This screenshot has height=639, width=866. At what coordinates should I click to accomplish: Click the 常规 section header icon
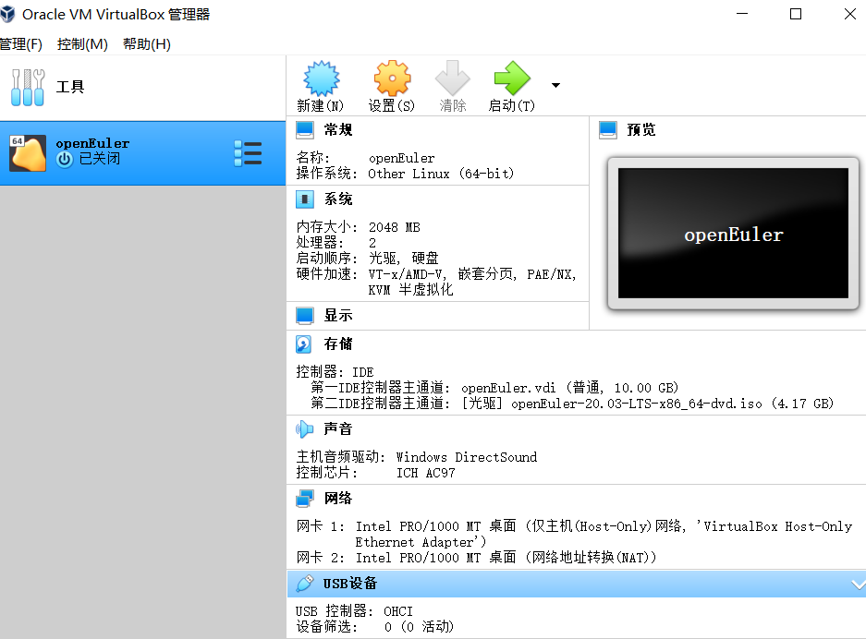tap(304, 129)
